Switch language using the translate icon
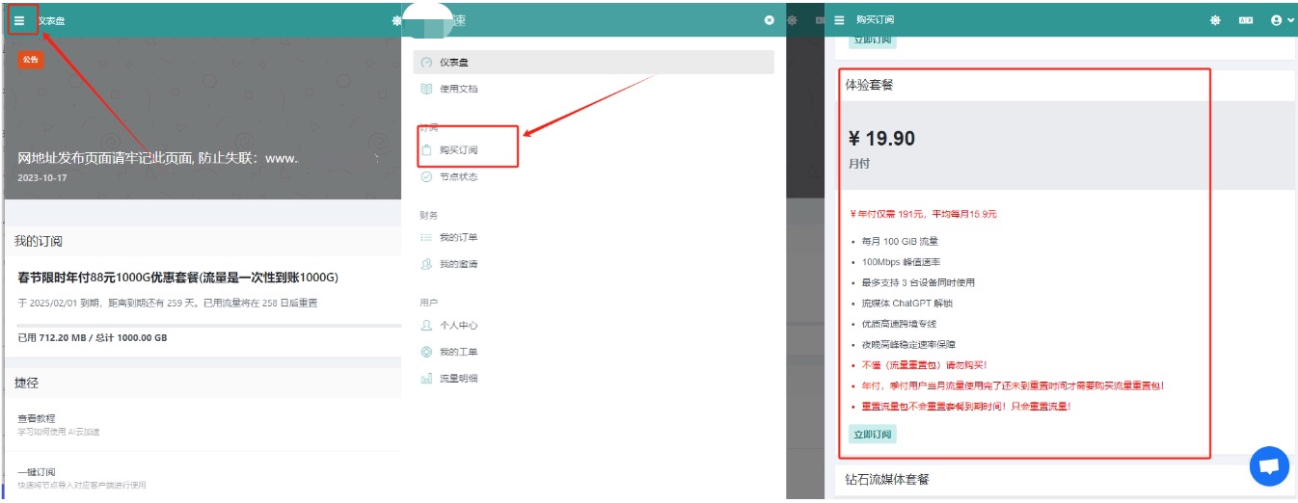Image resolution: width=1298 pixels, height=503 pixels. click(x=1246, y=20)
